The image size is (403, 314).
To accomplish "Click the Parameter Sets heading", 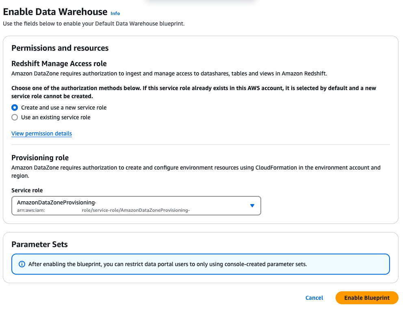I will [39, 244].
